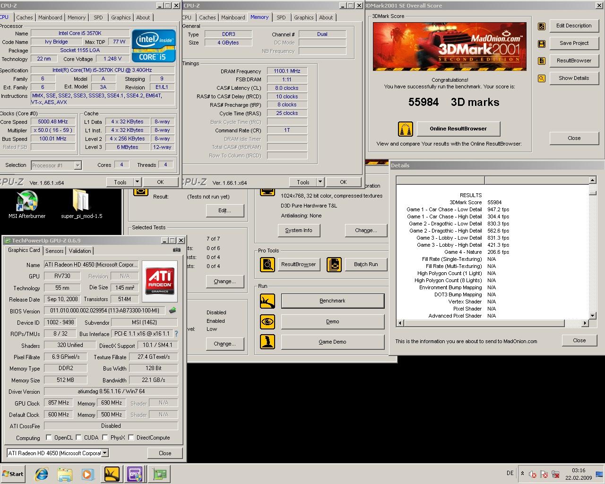Click the icon beside the Benchmark button
The image size is (605, 484).
pos(268,301)
